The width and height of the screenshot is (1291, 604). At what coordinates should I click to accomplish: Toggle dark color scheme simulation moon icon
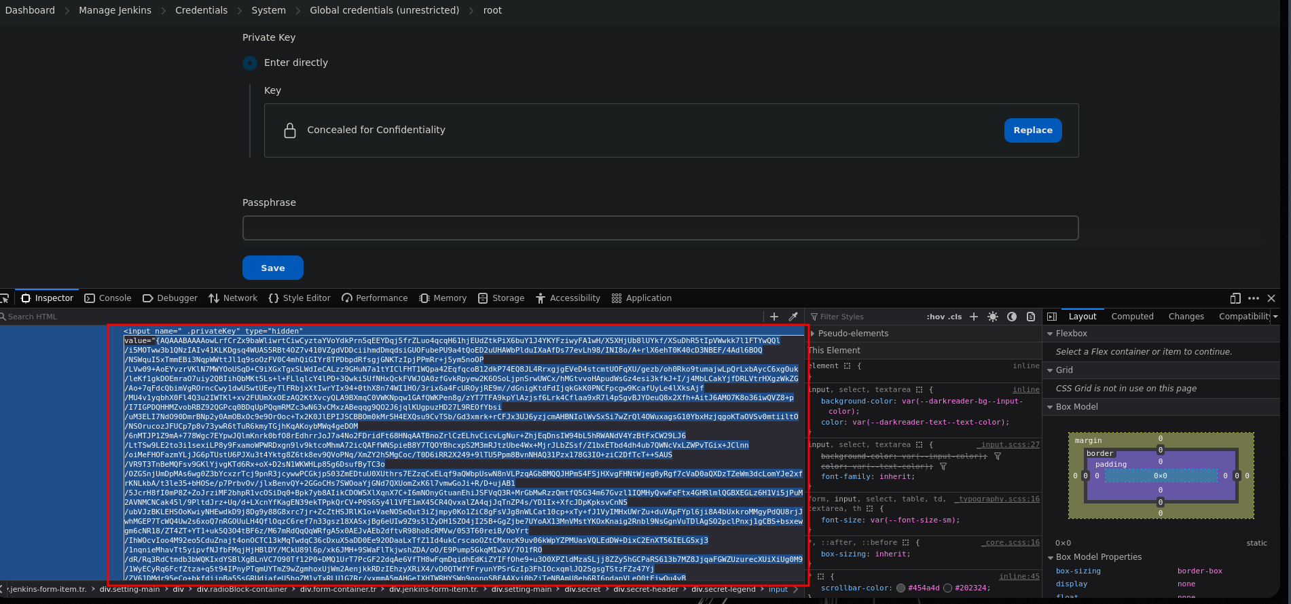1012,317
